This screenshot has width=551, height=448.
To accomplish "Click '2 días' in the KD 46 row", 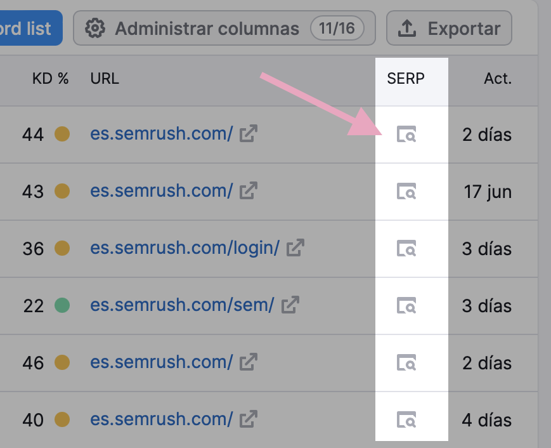I will [x=487, y=362].
